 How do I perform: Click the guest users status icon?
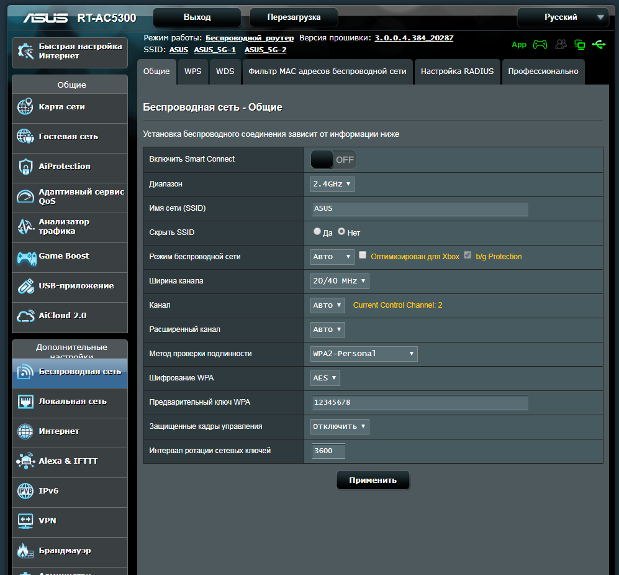[x=561, y=44]
